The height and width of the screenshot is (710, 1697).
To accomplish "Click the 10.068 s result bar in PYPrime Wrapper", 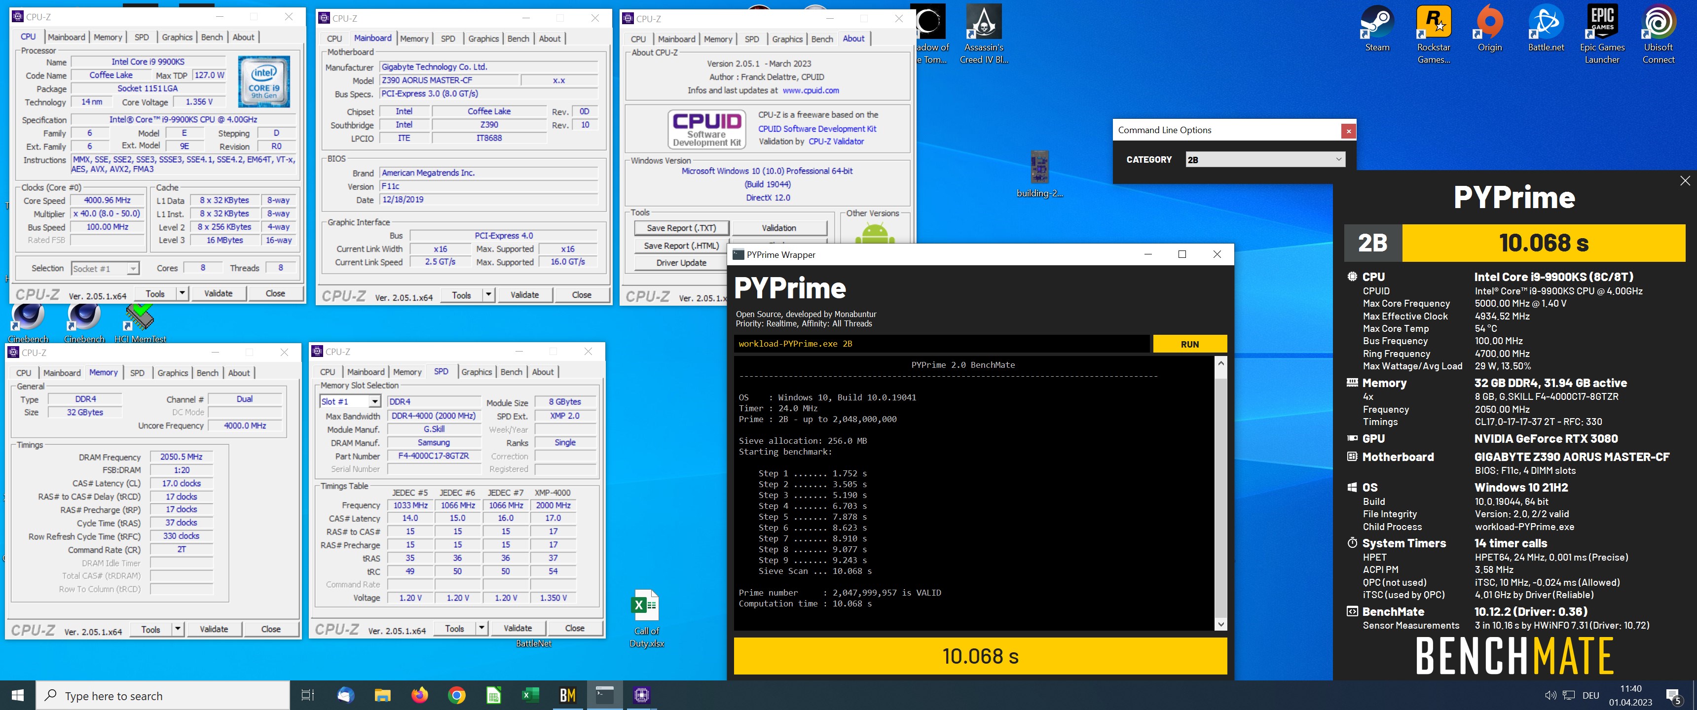I will (980, 656).
